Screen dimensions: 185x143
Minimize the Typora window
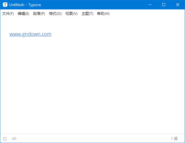click(x=150, y=5)
